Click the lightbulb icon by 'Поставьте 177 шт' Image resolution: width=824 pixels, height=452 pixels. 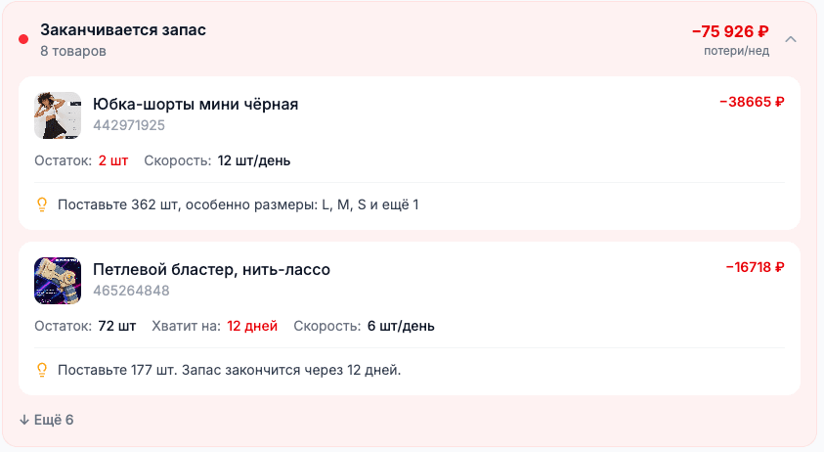tap(42, 370)
